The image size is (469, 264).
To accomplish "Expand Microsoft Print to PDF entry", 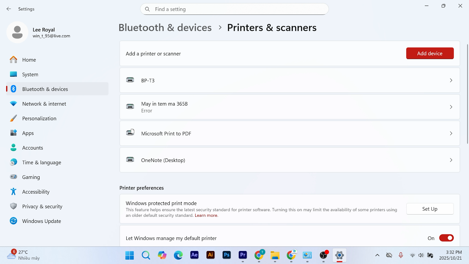I will click(290, 133).
